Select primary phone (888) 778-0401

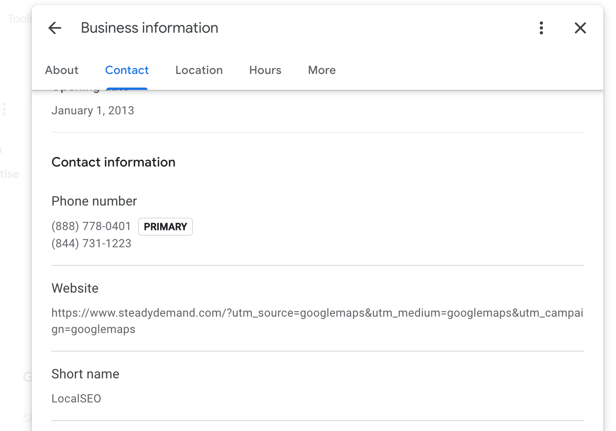91,226
